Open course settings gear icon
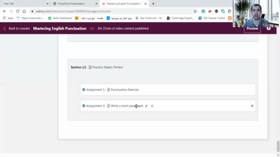 tap(268, 29)
